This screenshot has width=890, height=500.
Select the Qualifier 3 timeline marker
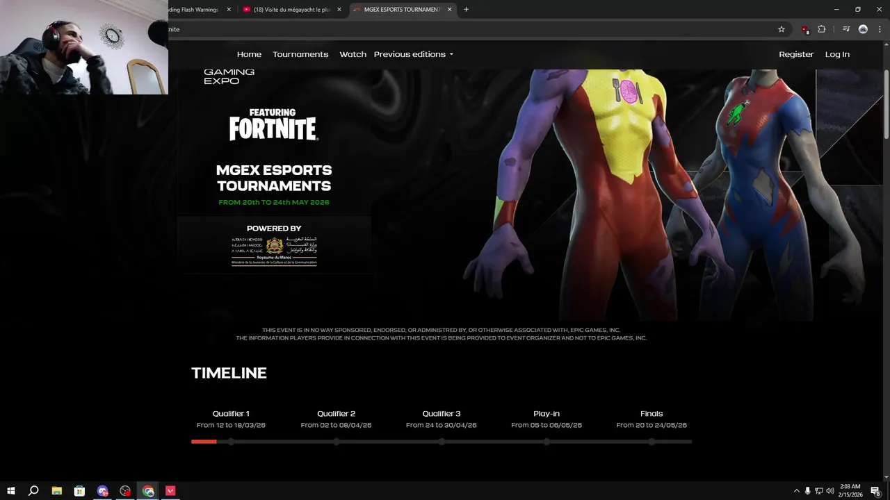[x=442, y=442]
